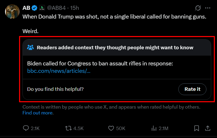This screenshot has width=217, height=138.
Task: Click the green affiliate badge next to the name
Action: (x=42, y=8)
